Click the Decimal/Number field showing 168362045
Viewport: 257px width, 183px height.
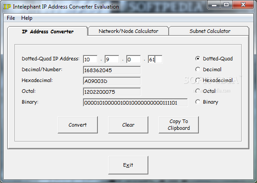coord(112,70)
